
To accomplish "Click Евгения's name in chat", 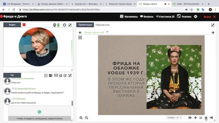I will [x=21, y=99].
